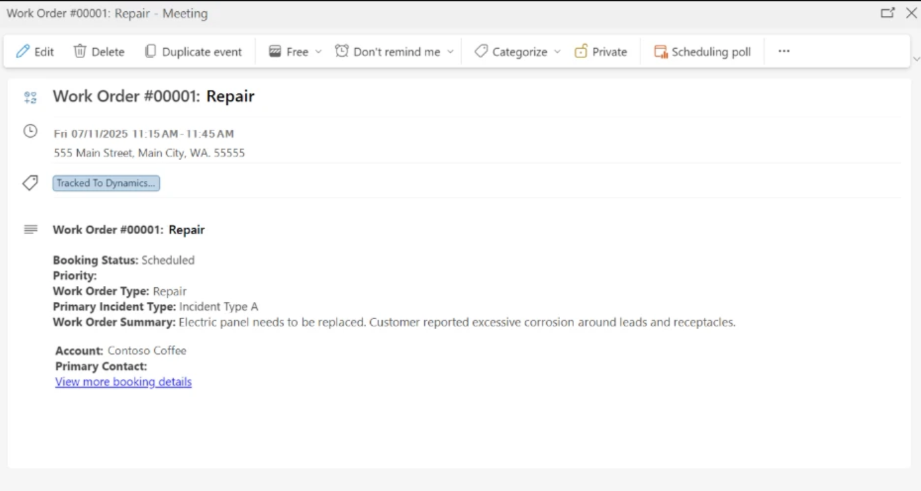
Task: Select the tag icon near Tracked To Dynamics
Action: (30, 183)
